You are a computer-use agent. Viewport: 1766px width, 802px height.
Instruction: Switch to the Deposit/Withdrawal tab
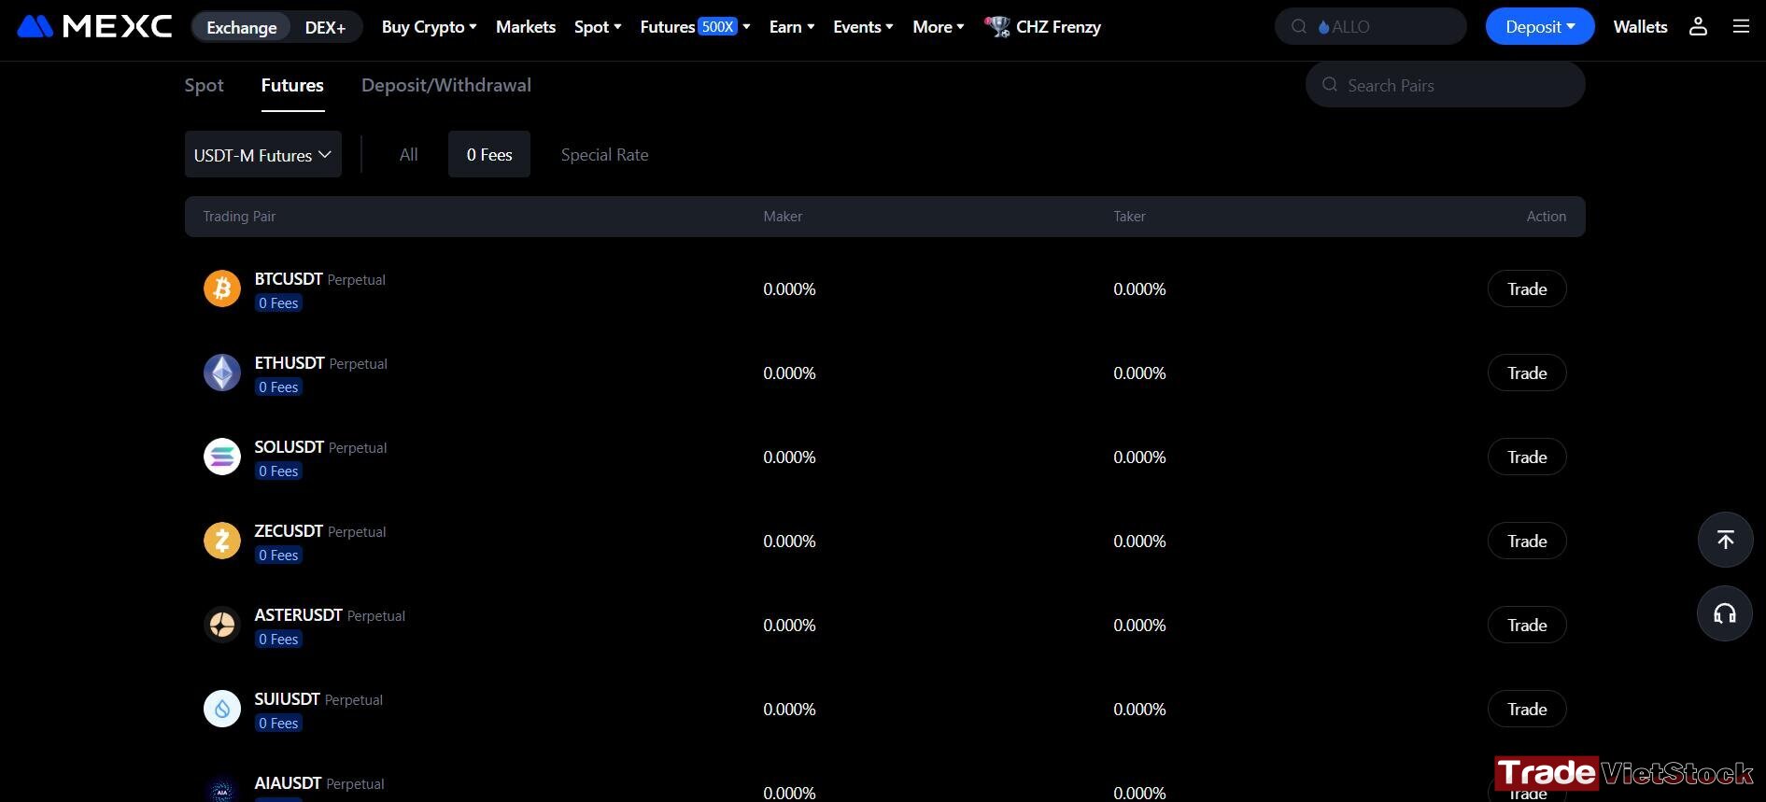[x=446, y=85]
